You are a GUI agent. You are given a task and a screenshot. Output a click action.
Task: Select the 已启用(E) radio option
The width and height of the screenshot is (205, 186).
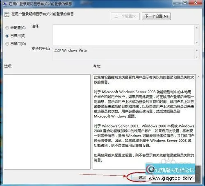[x=16, y=36]
